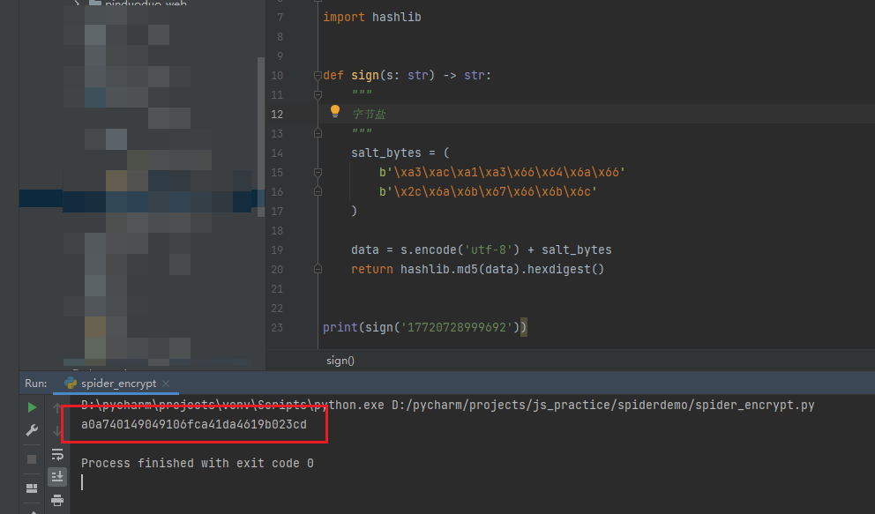
Task: Collapse the docstring fold marker at line 11
Action: (317, 95)
